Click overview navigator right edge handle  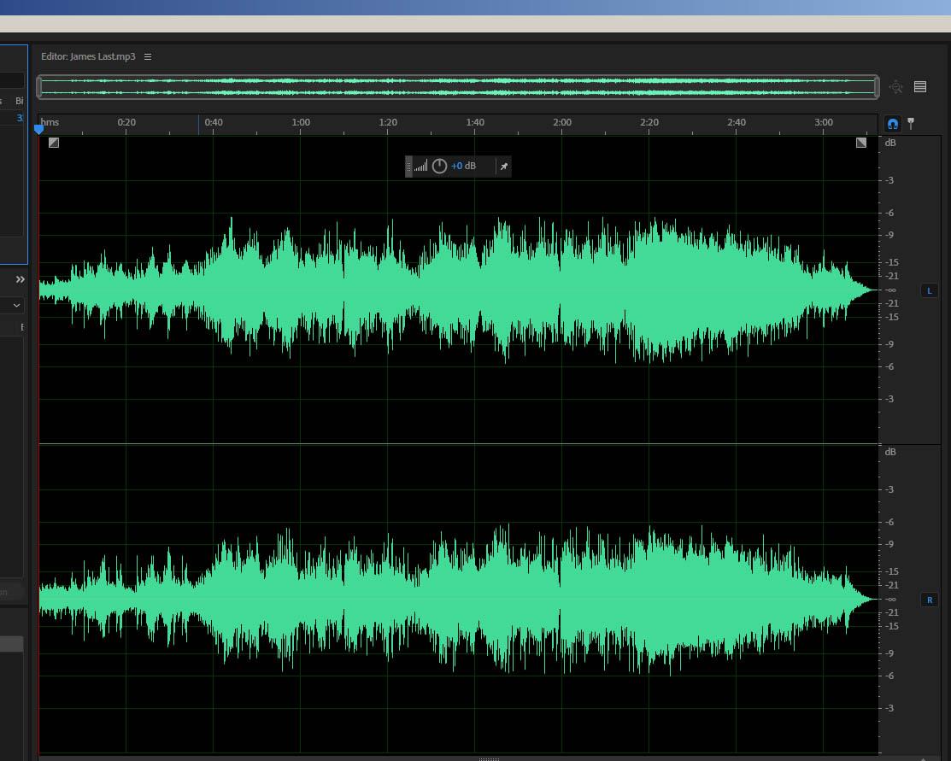click(x=877, y=87)
